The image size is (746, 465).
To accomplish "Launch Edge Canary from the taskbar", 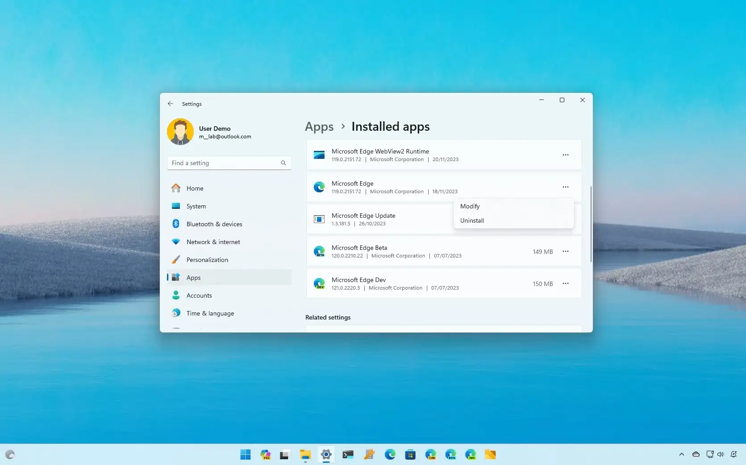I will 431,455.
